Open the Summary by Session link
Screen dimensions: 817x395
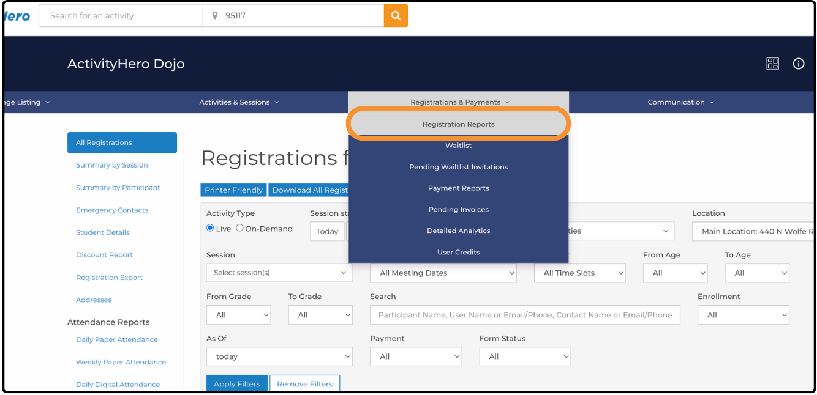tap(111, 165)
